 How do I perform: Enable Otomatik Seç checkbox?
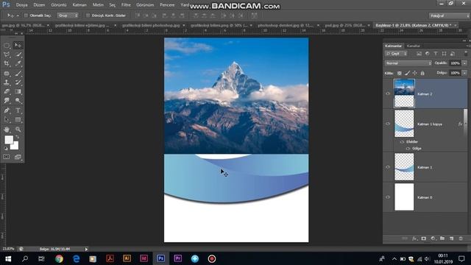(x=26, y=15)
